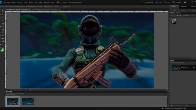This screenshot has height=110, width=196.
Task: Click the Background layer lock icon
Action: point(194,67)
